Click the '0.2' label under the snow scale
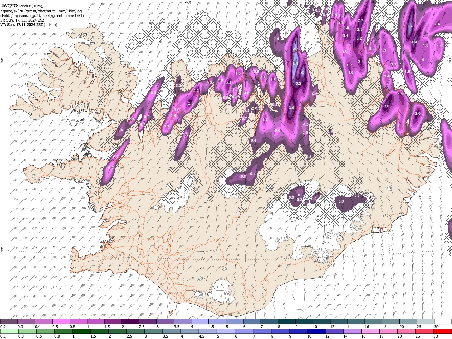This screenshot has width=452, height=339. (3, 326)
